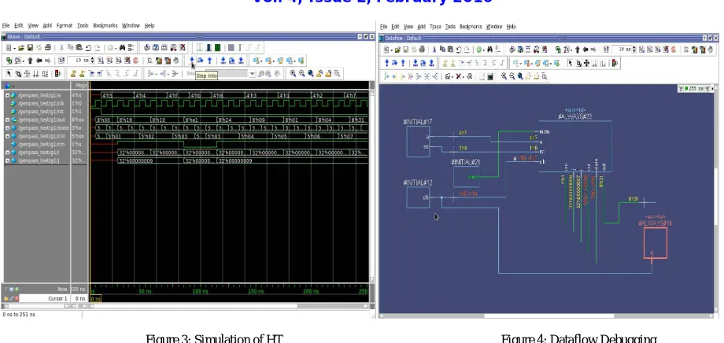This screenshot has width=724, height=343.
Task: Click Step Over curved arrow in Wave toolbar
Action: pos(201,60)
